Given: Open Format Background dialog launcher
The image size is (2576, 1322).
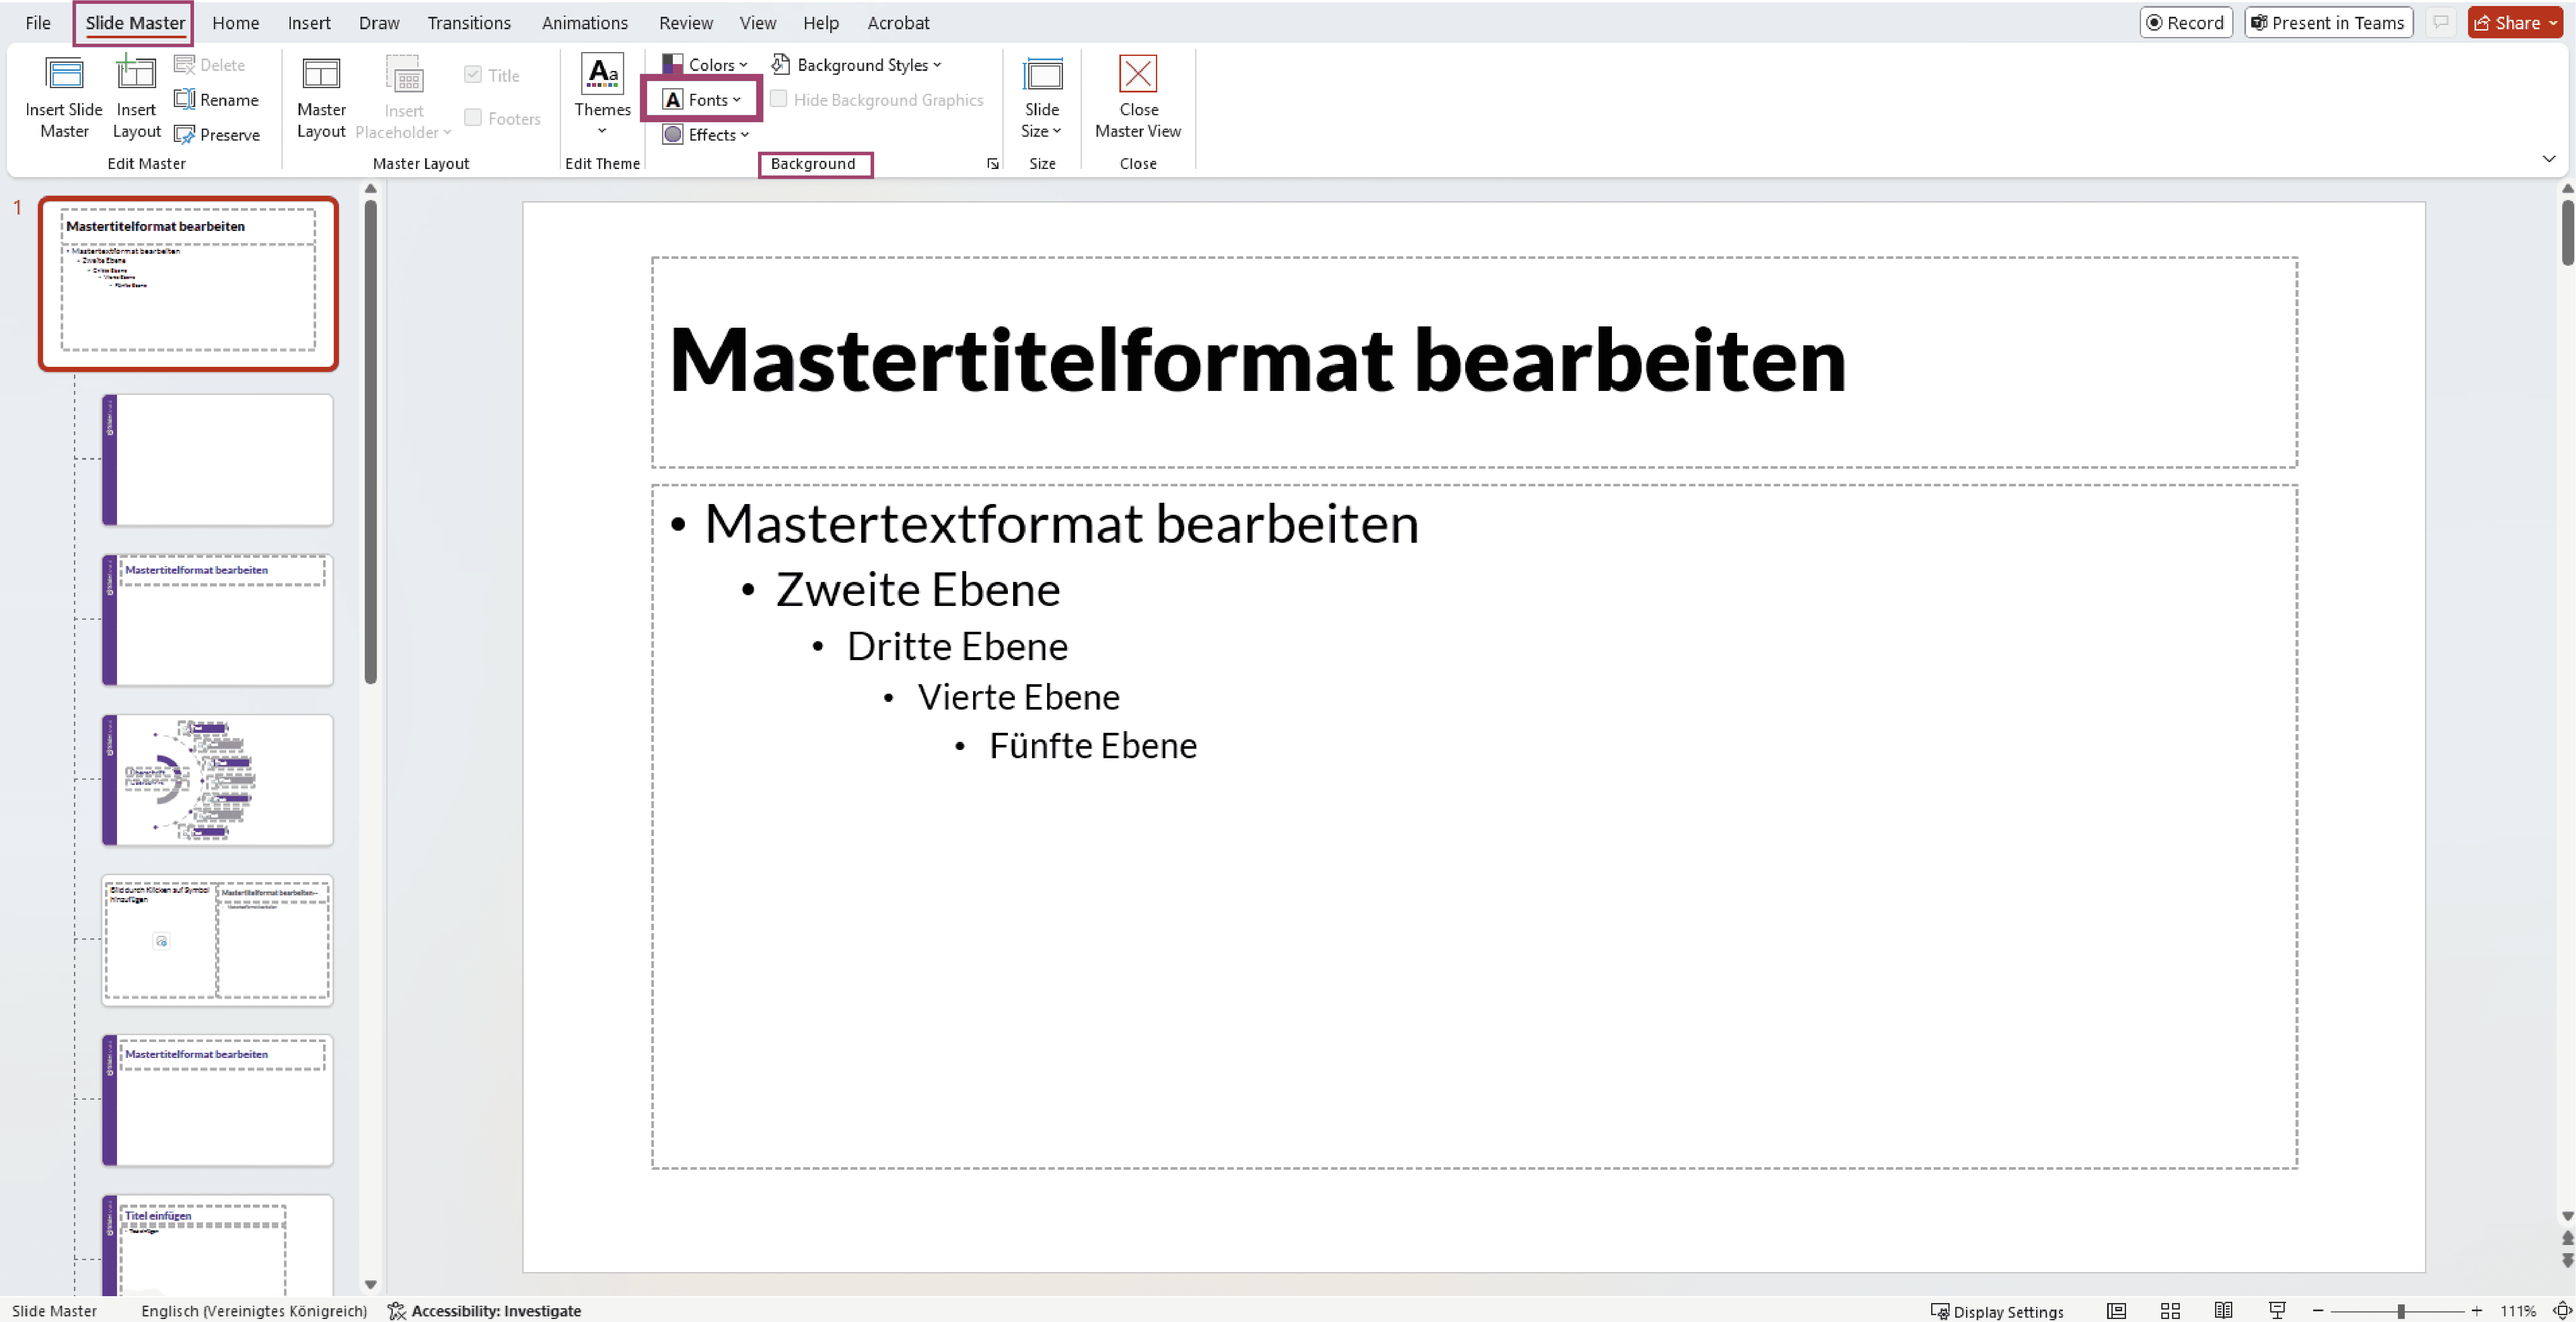Looking at the screenshot, I should click(992, 164).
